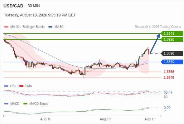
Task: Select the 30 MIN timeframe label
Action: pos(34,6)
